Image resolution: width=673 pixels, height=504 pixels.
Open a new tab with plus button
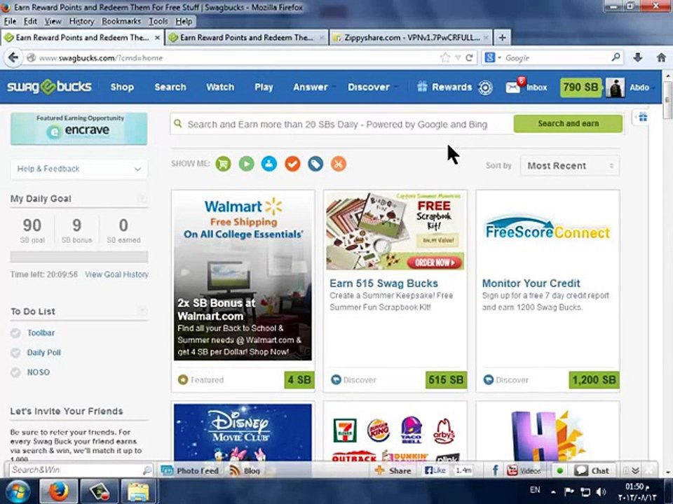502,38
